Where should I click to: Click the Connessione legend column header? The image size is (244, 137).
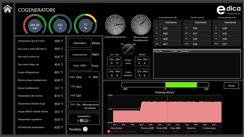(209, 128)
